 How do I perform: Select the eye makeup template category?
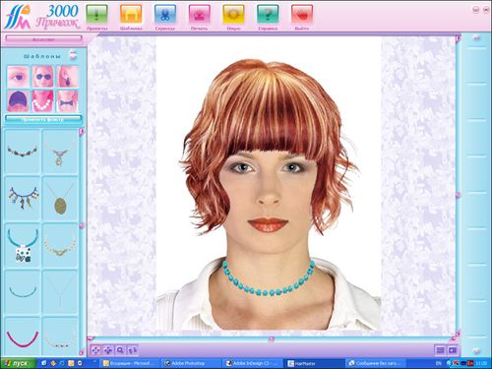(x=18, y=76)
